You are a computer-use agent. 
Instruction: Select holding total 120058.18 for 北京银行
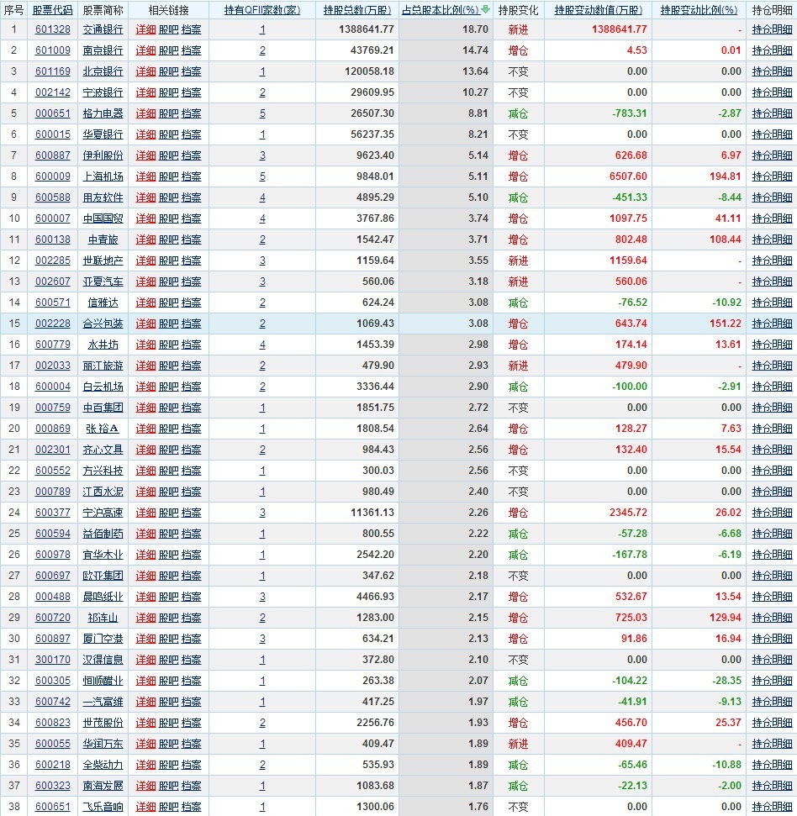(369, 71)
